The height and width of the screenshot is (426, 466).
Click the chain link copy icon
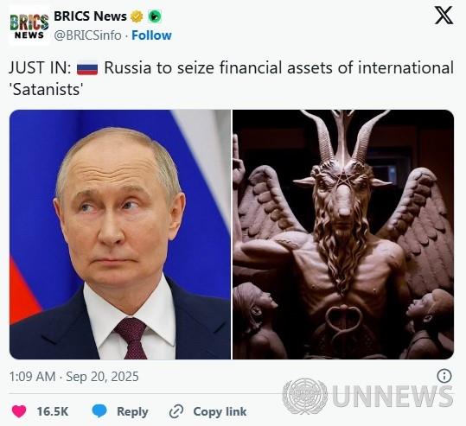click(x=176, y=411)
